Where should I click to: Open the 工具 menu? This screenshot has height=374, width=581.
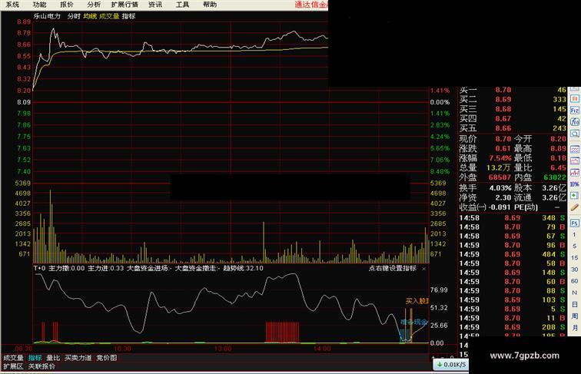(x=182, y=5)
